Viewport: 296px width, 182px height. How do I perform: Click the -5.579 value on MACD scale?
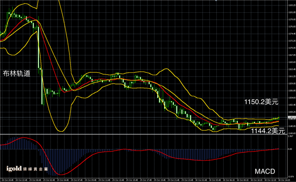point(291,177)
